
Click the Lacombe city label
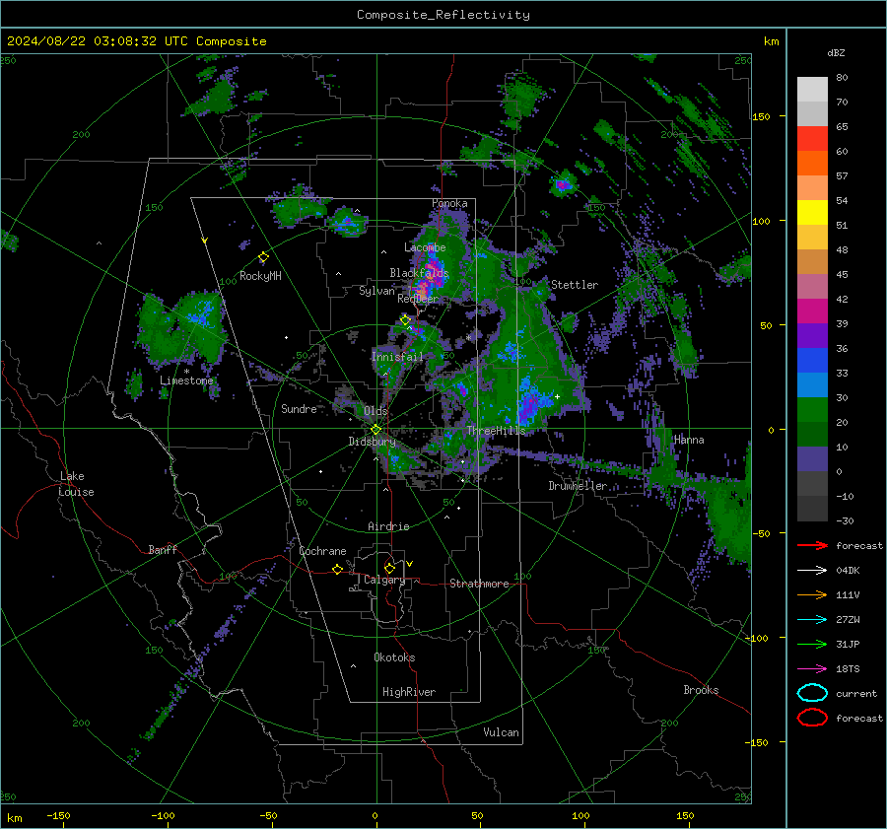tap(425, 247)
